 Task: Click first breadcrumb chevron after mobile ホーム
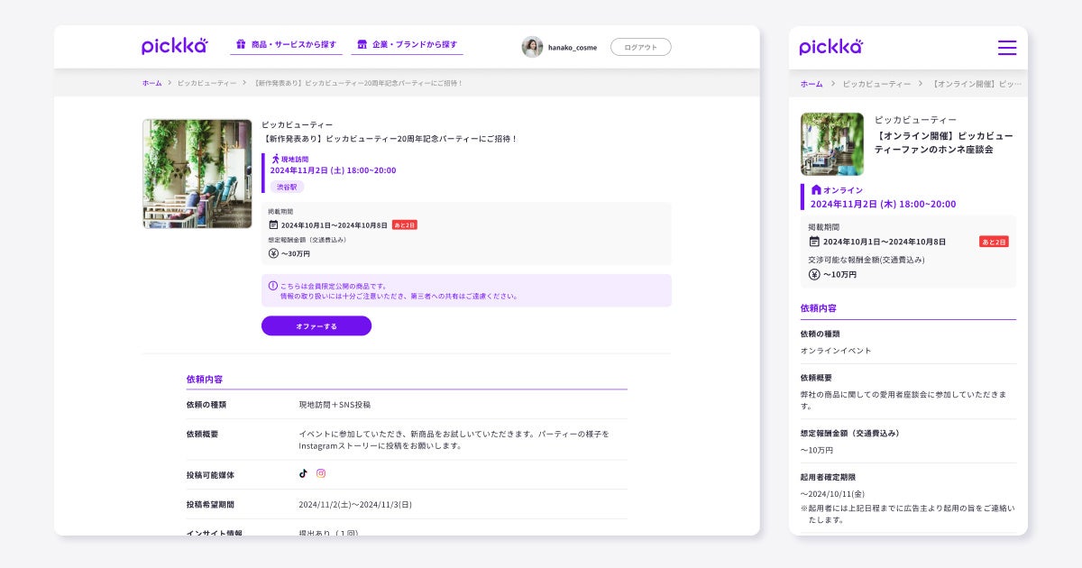coord(832,84)
